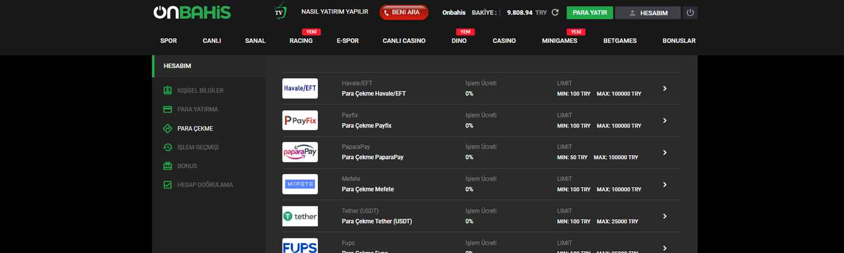Open the CANLI CASINO menu

[404, 40]
